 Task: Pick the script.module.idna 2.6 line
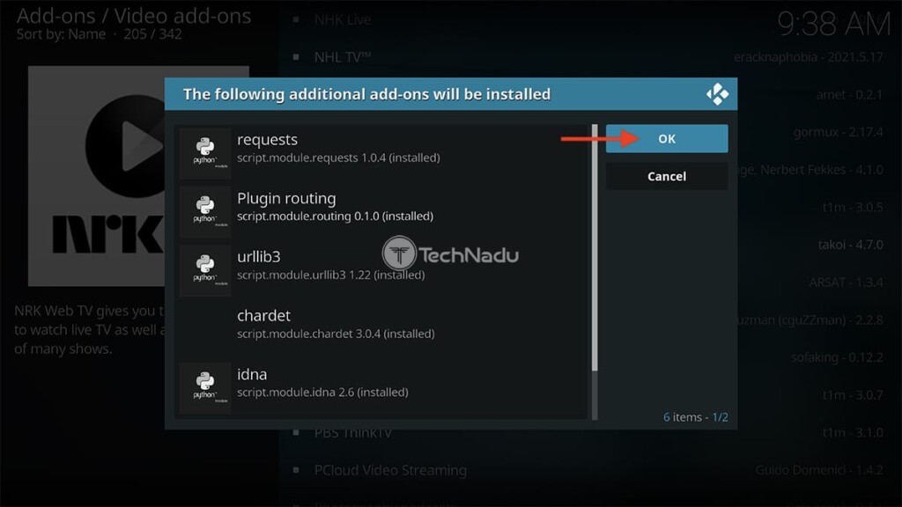click(322, 392)
